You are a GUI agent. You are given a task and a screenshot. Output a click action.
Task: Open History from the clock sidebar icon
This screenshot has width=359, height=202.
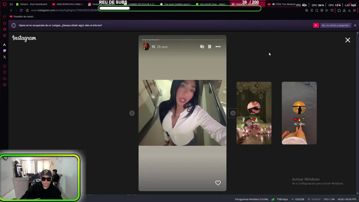[4, 72]
